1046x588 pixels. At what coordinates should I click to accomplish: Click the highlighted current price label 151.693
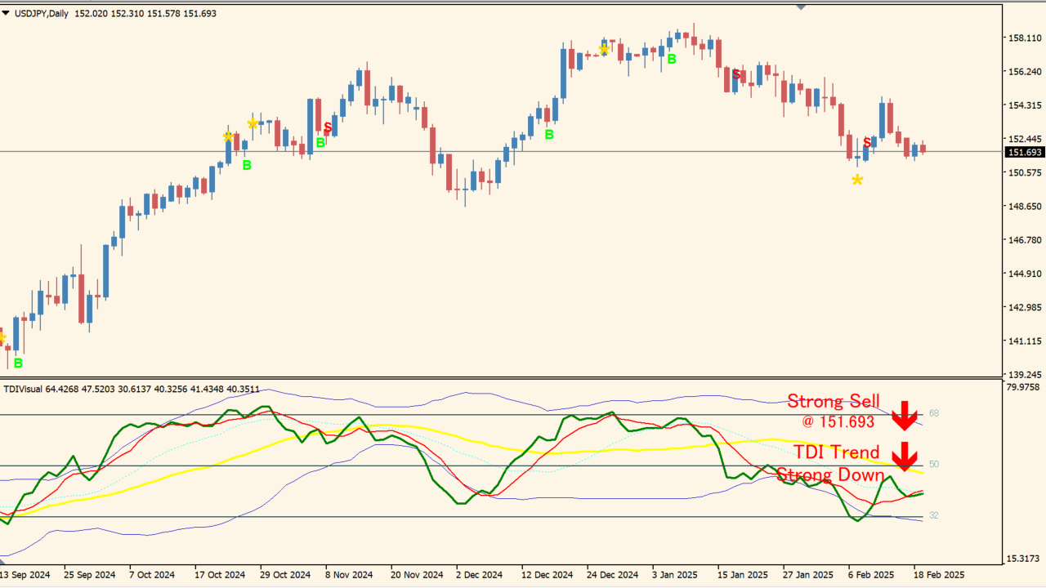pyautogui.click(x=1025, y=153)
